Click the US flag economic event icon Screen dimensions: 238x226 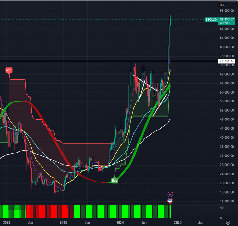point(170,201)
